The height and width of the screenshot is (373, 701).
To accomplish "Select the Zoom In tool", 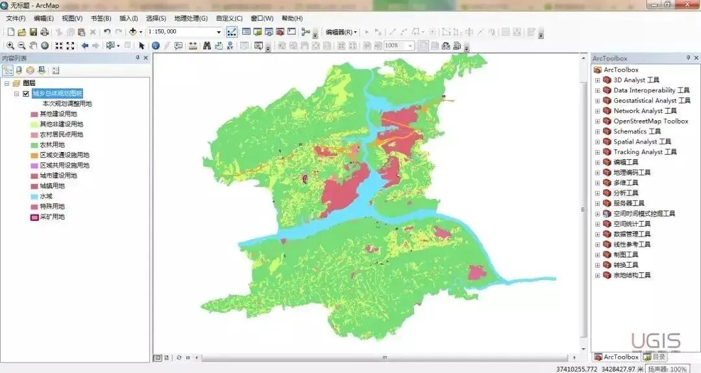I will coord(10,45).
